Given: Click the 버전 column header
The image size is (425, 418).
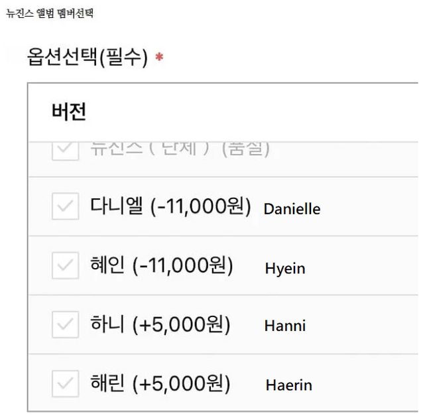Looking at the screenshot, I should click(x=69, y=111).
